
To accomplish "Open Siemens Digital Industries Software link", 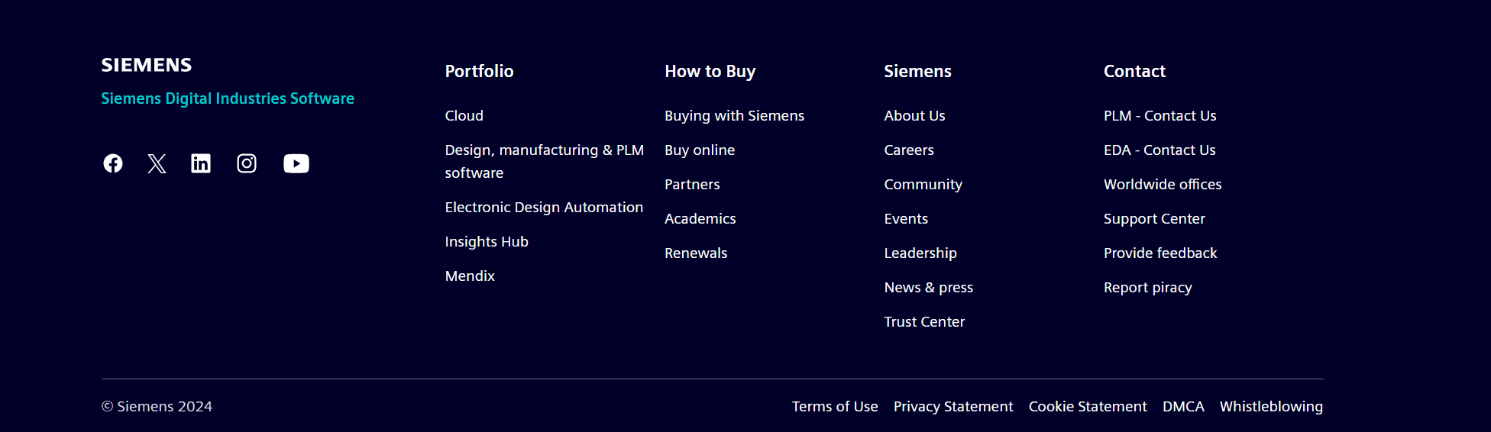I will click(228, 98).
